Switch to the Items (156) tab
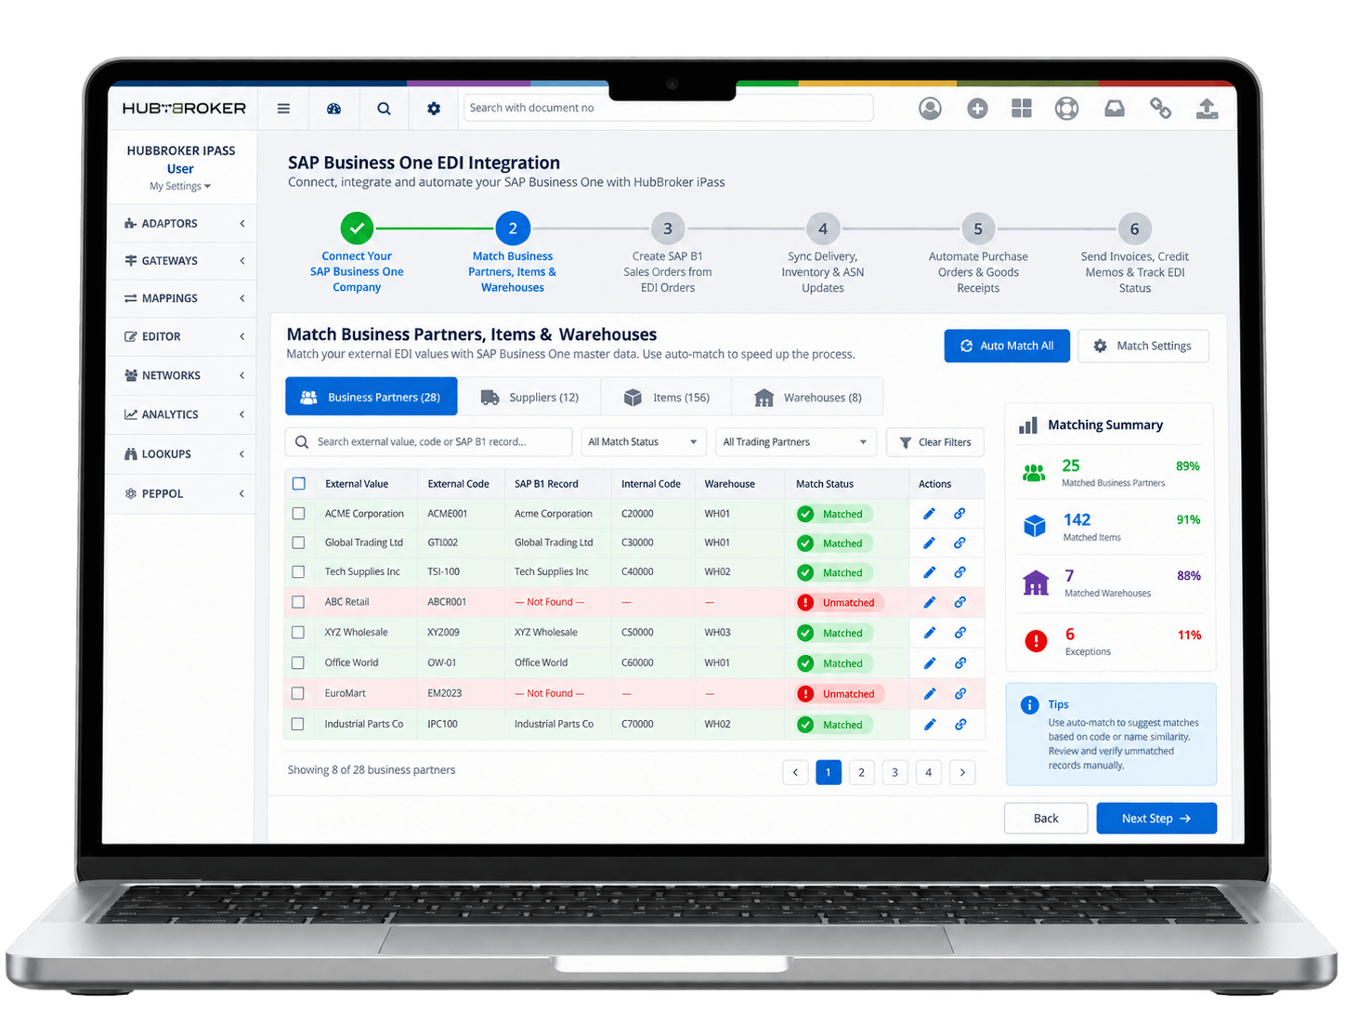This screenshot has width=1345, height=1009. (666, 397)
